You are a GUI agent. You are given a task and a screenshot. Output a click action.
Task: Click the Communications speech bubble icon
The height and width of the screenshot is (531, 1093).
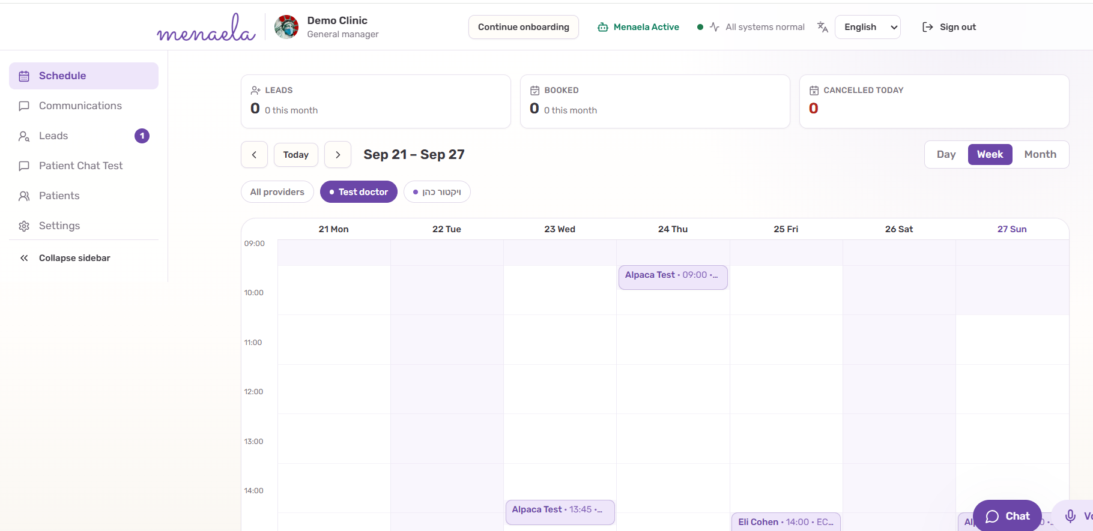(x=24, y=106)
